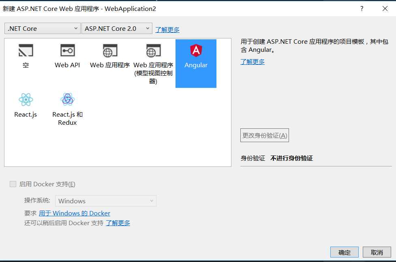Click the template description text about Angular

coord(315,46)
